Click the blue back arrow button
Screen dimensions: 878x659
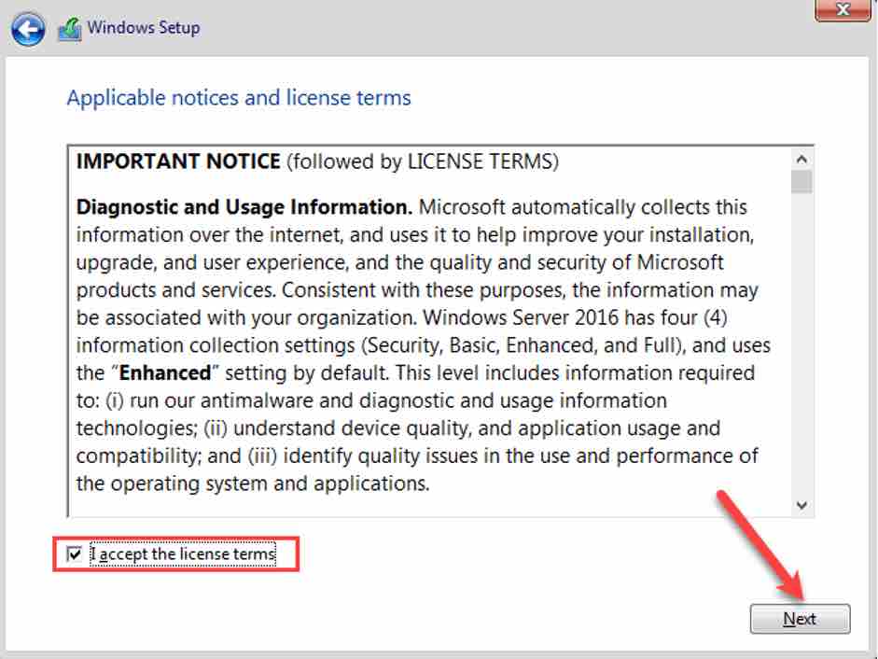[x=28, y=30]
